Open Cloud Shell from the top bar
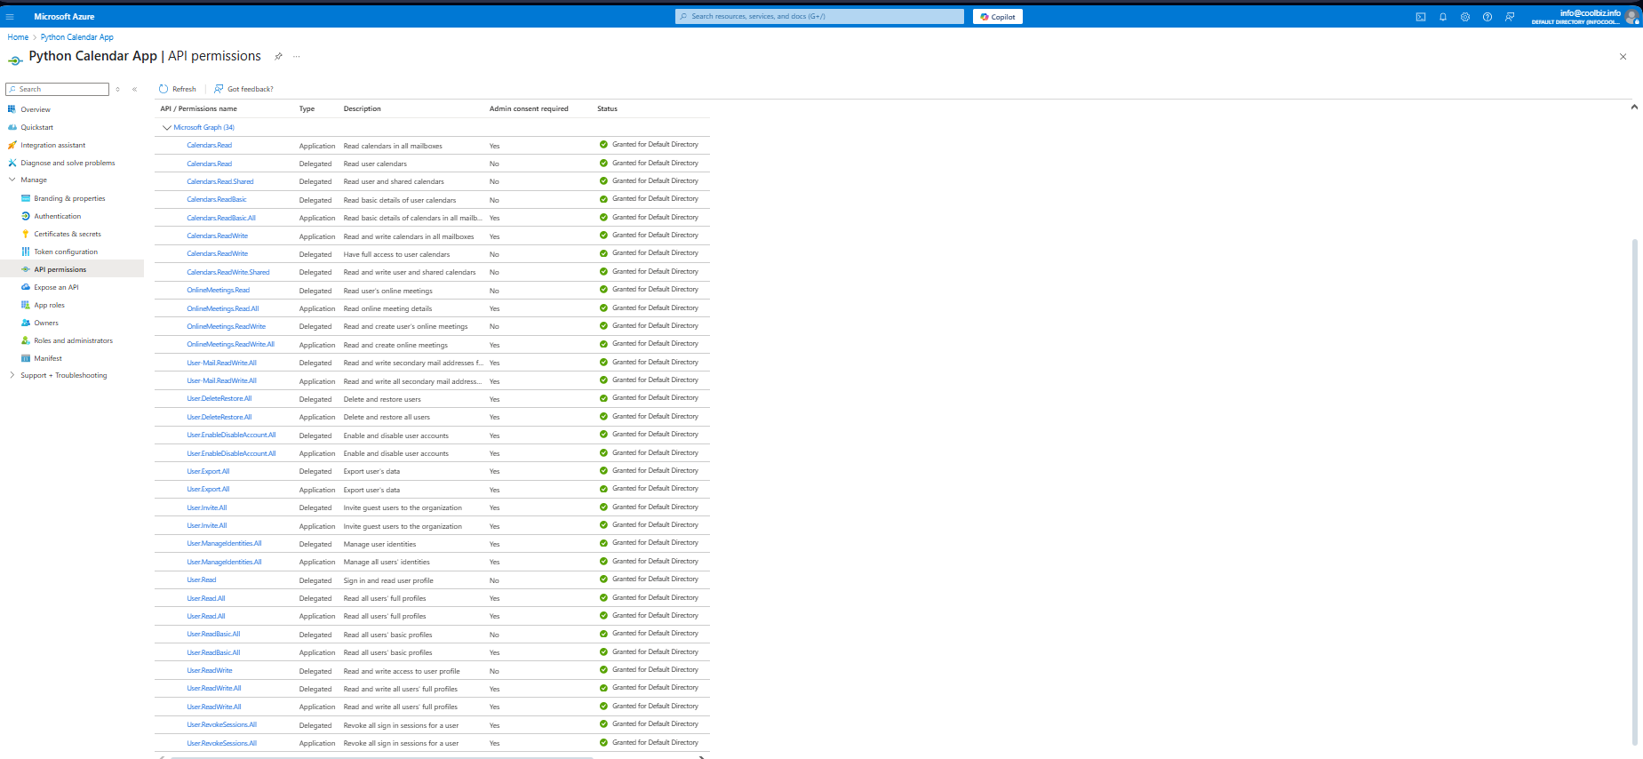Viewport: 1643px width, 759px height. (x=1421, y=17)
